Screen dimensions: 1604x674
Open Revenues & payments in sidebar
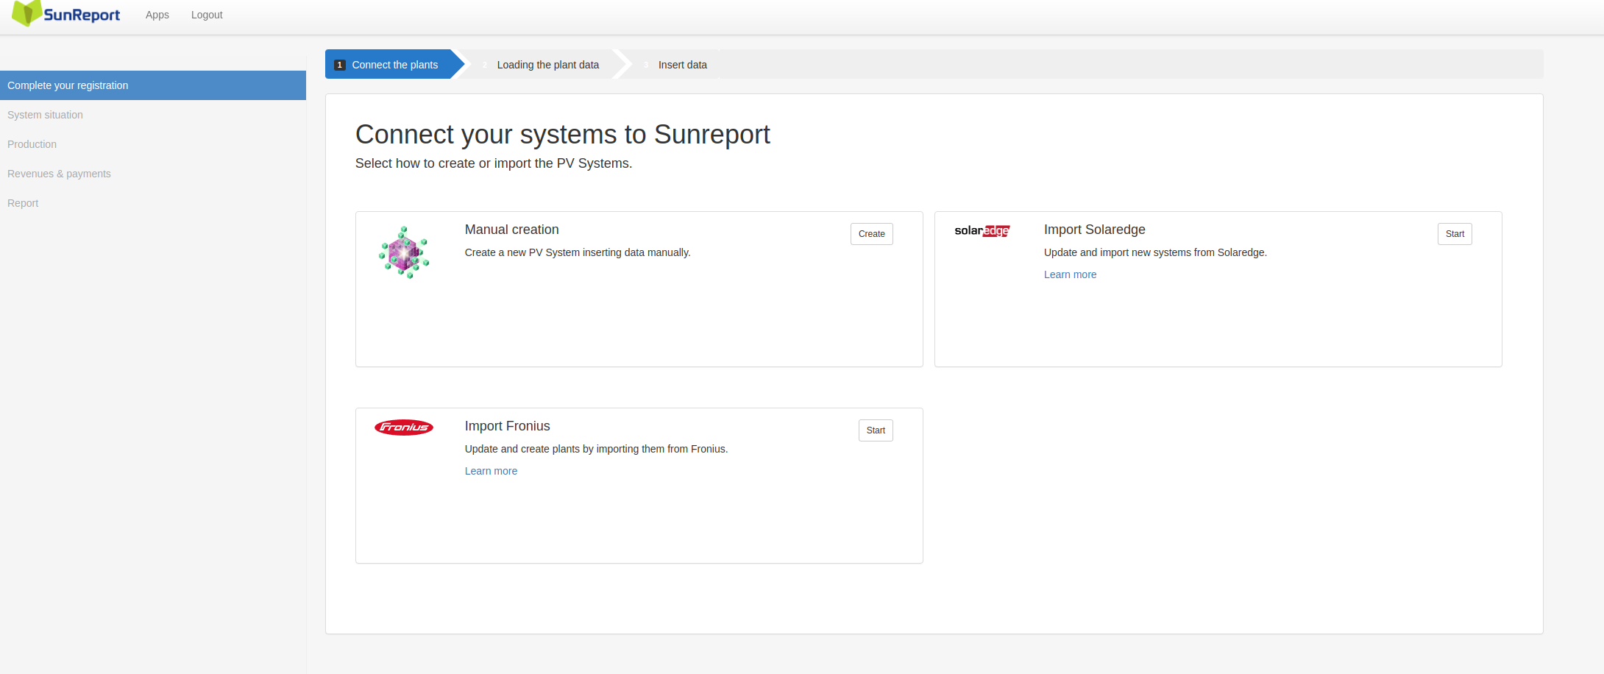click(x=153, y=174)
